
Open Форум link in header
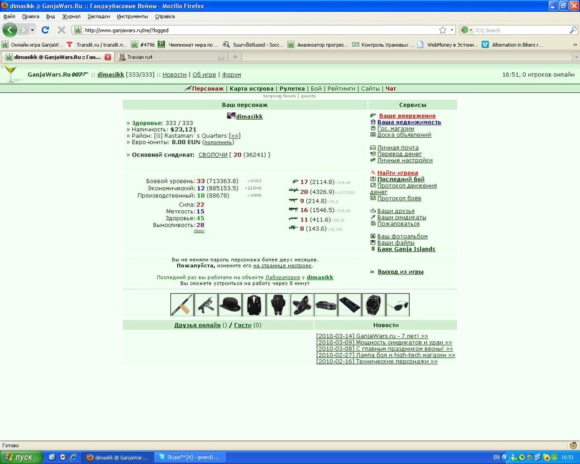(x=231, y=74)
